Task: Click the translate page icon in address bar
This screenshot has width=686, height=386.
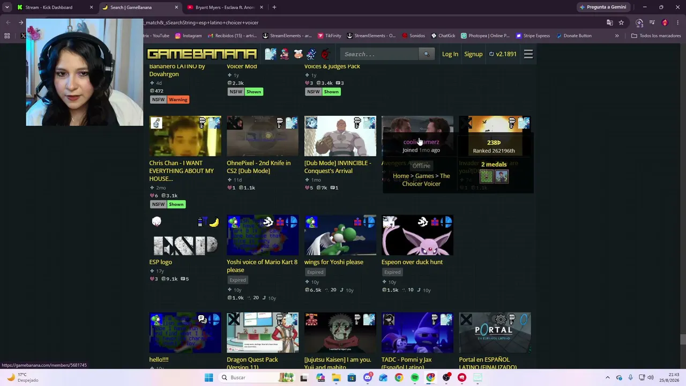Action: coord(609,23)
